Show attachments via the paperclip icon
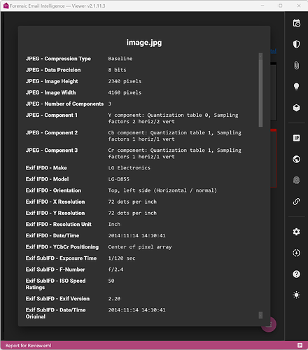Image resolution: width=308 pixels, height=350 pixels. 296,66
